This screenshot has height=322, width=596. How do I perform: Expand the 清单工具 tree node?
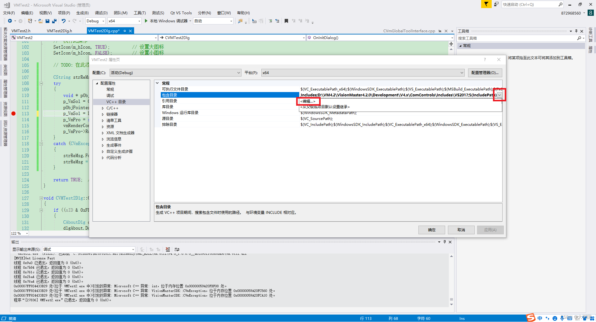(103, 121)
